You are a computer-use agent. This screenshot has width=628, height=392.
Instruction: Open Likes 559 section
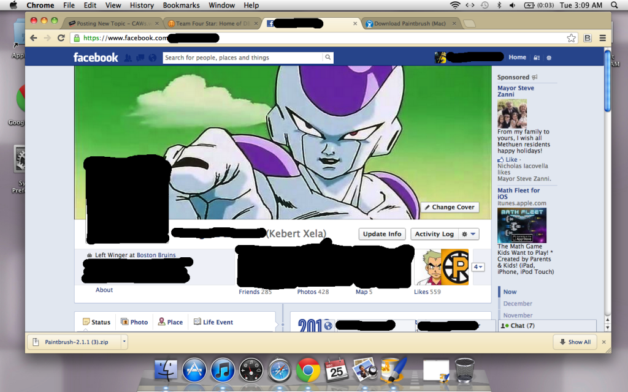[427, 292]
